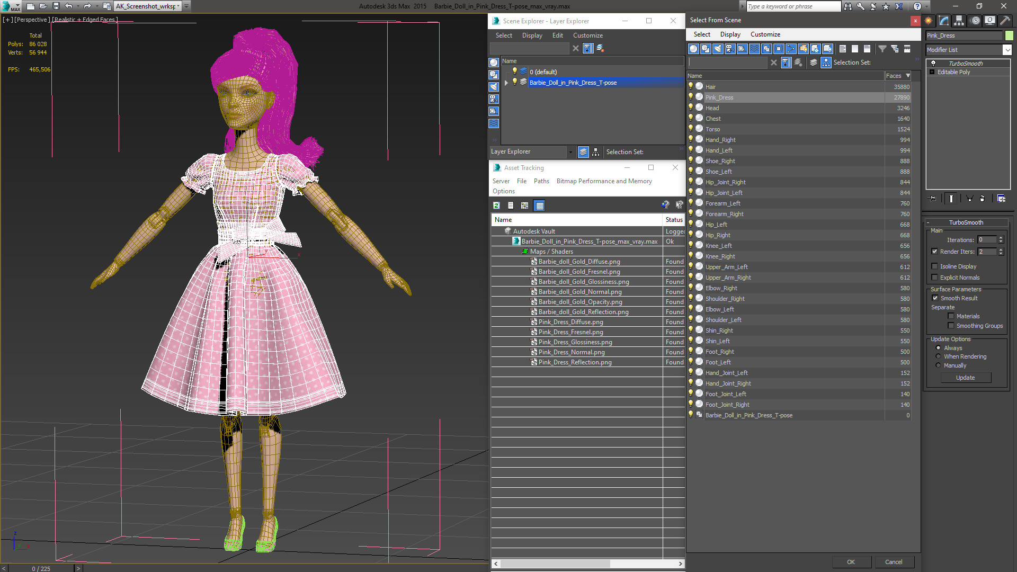Toggle Display Geometry filter in Select From Scene
The image size is (1017, 572).
(693, 49)
